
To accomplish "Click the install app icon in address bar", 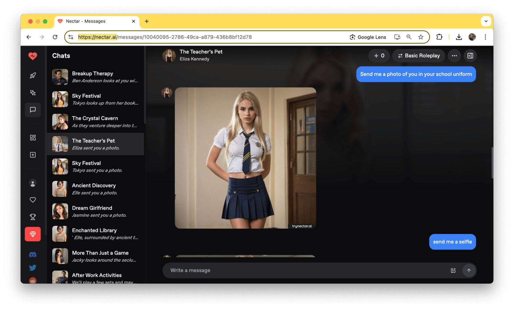I will [x=397, y=37].
